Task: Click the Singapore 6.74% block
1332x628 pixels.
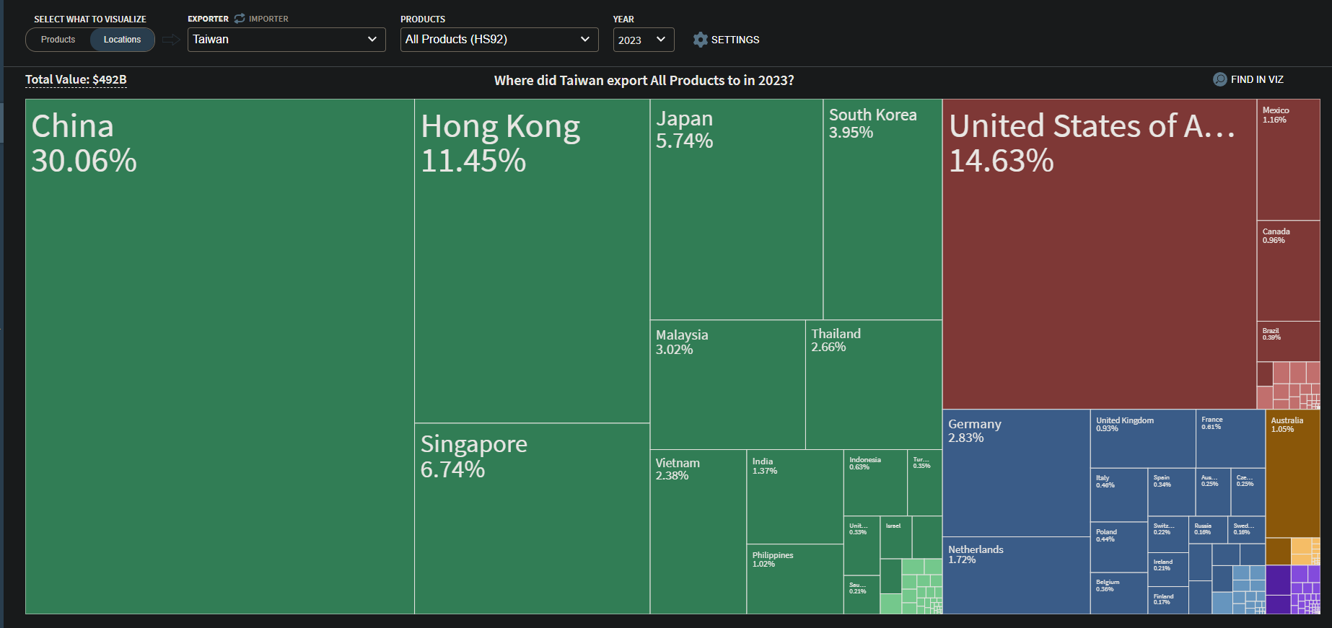Action: pos(533,518)
